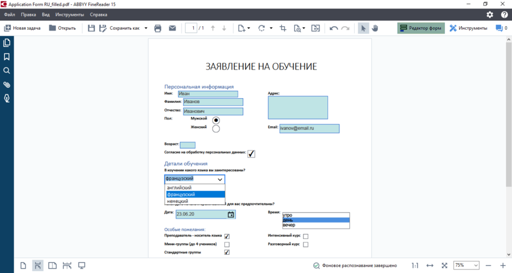Image resolution: width=512 pixels, height=273 pixels.
Task: Enable Мини-группы checkbox
Action: coord(227,244)
